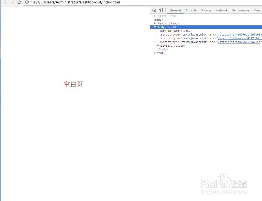This screenshot has height=201, width=262.
Task: Select the <!DOCTYPE html> line
Action: point(166,16)
